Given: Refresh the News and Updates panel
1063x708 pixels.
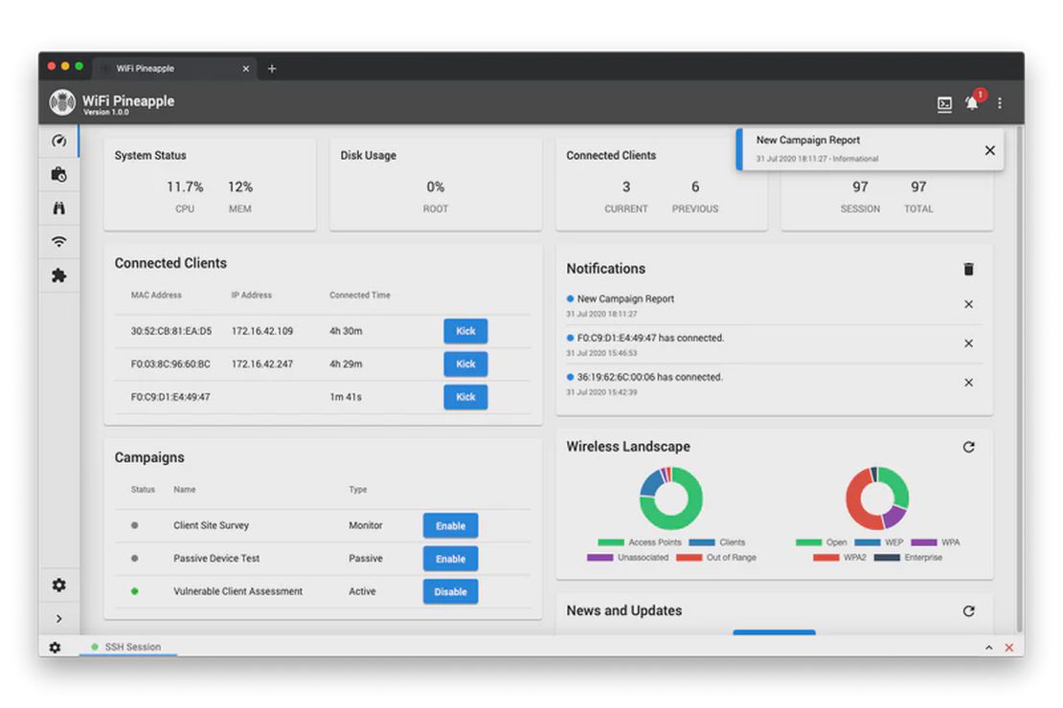Looking at the screenshot, I should pos(968,610).
